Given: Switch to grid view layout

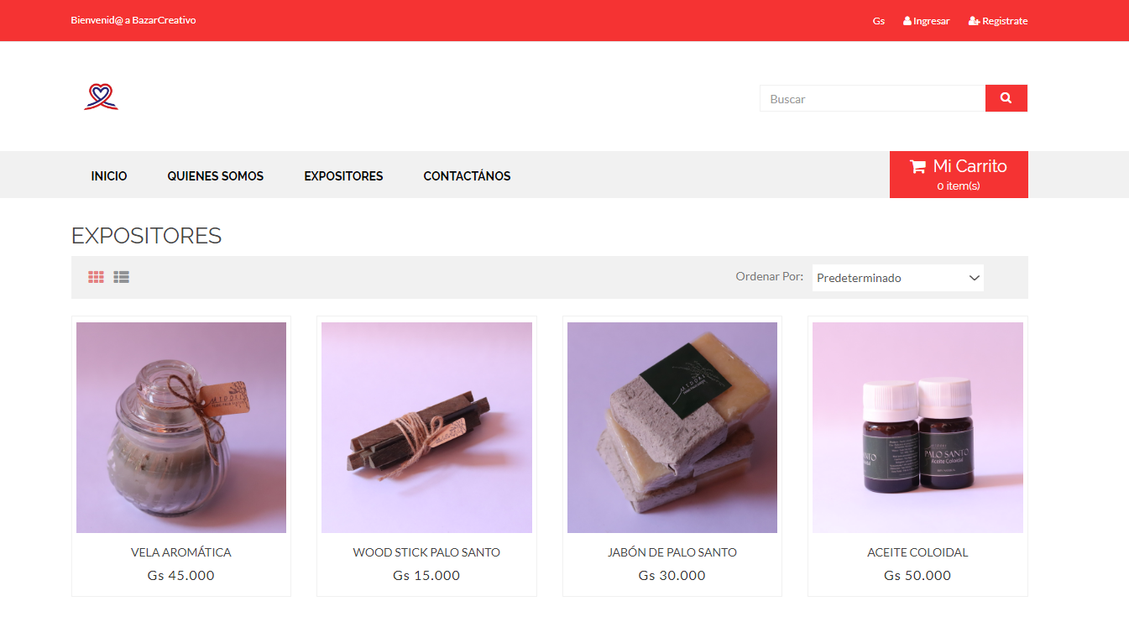Looking at the screenshot, I should [x=97, y=277].
